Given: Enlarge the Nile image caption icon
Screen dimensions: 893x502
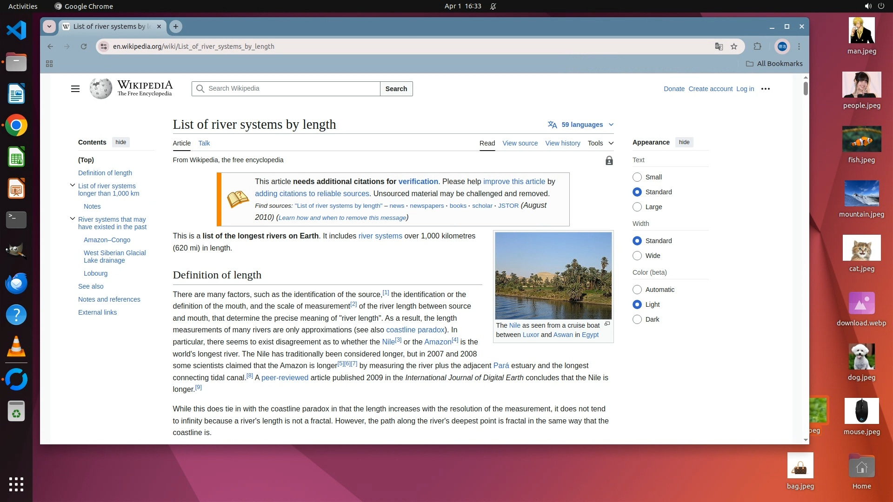Looking at the screenshot, I should pyautogui.click(x=607, y=324).
